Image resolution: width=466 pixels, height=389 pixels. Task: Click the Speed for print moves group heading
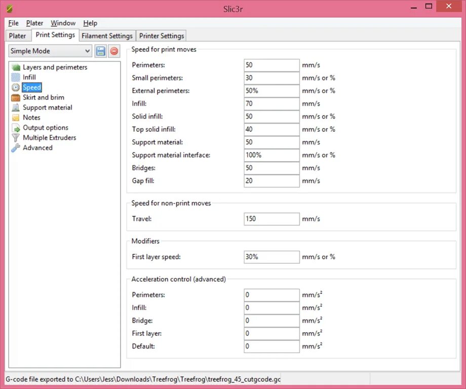(164, 49)
